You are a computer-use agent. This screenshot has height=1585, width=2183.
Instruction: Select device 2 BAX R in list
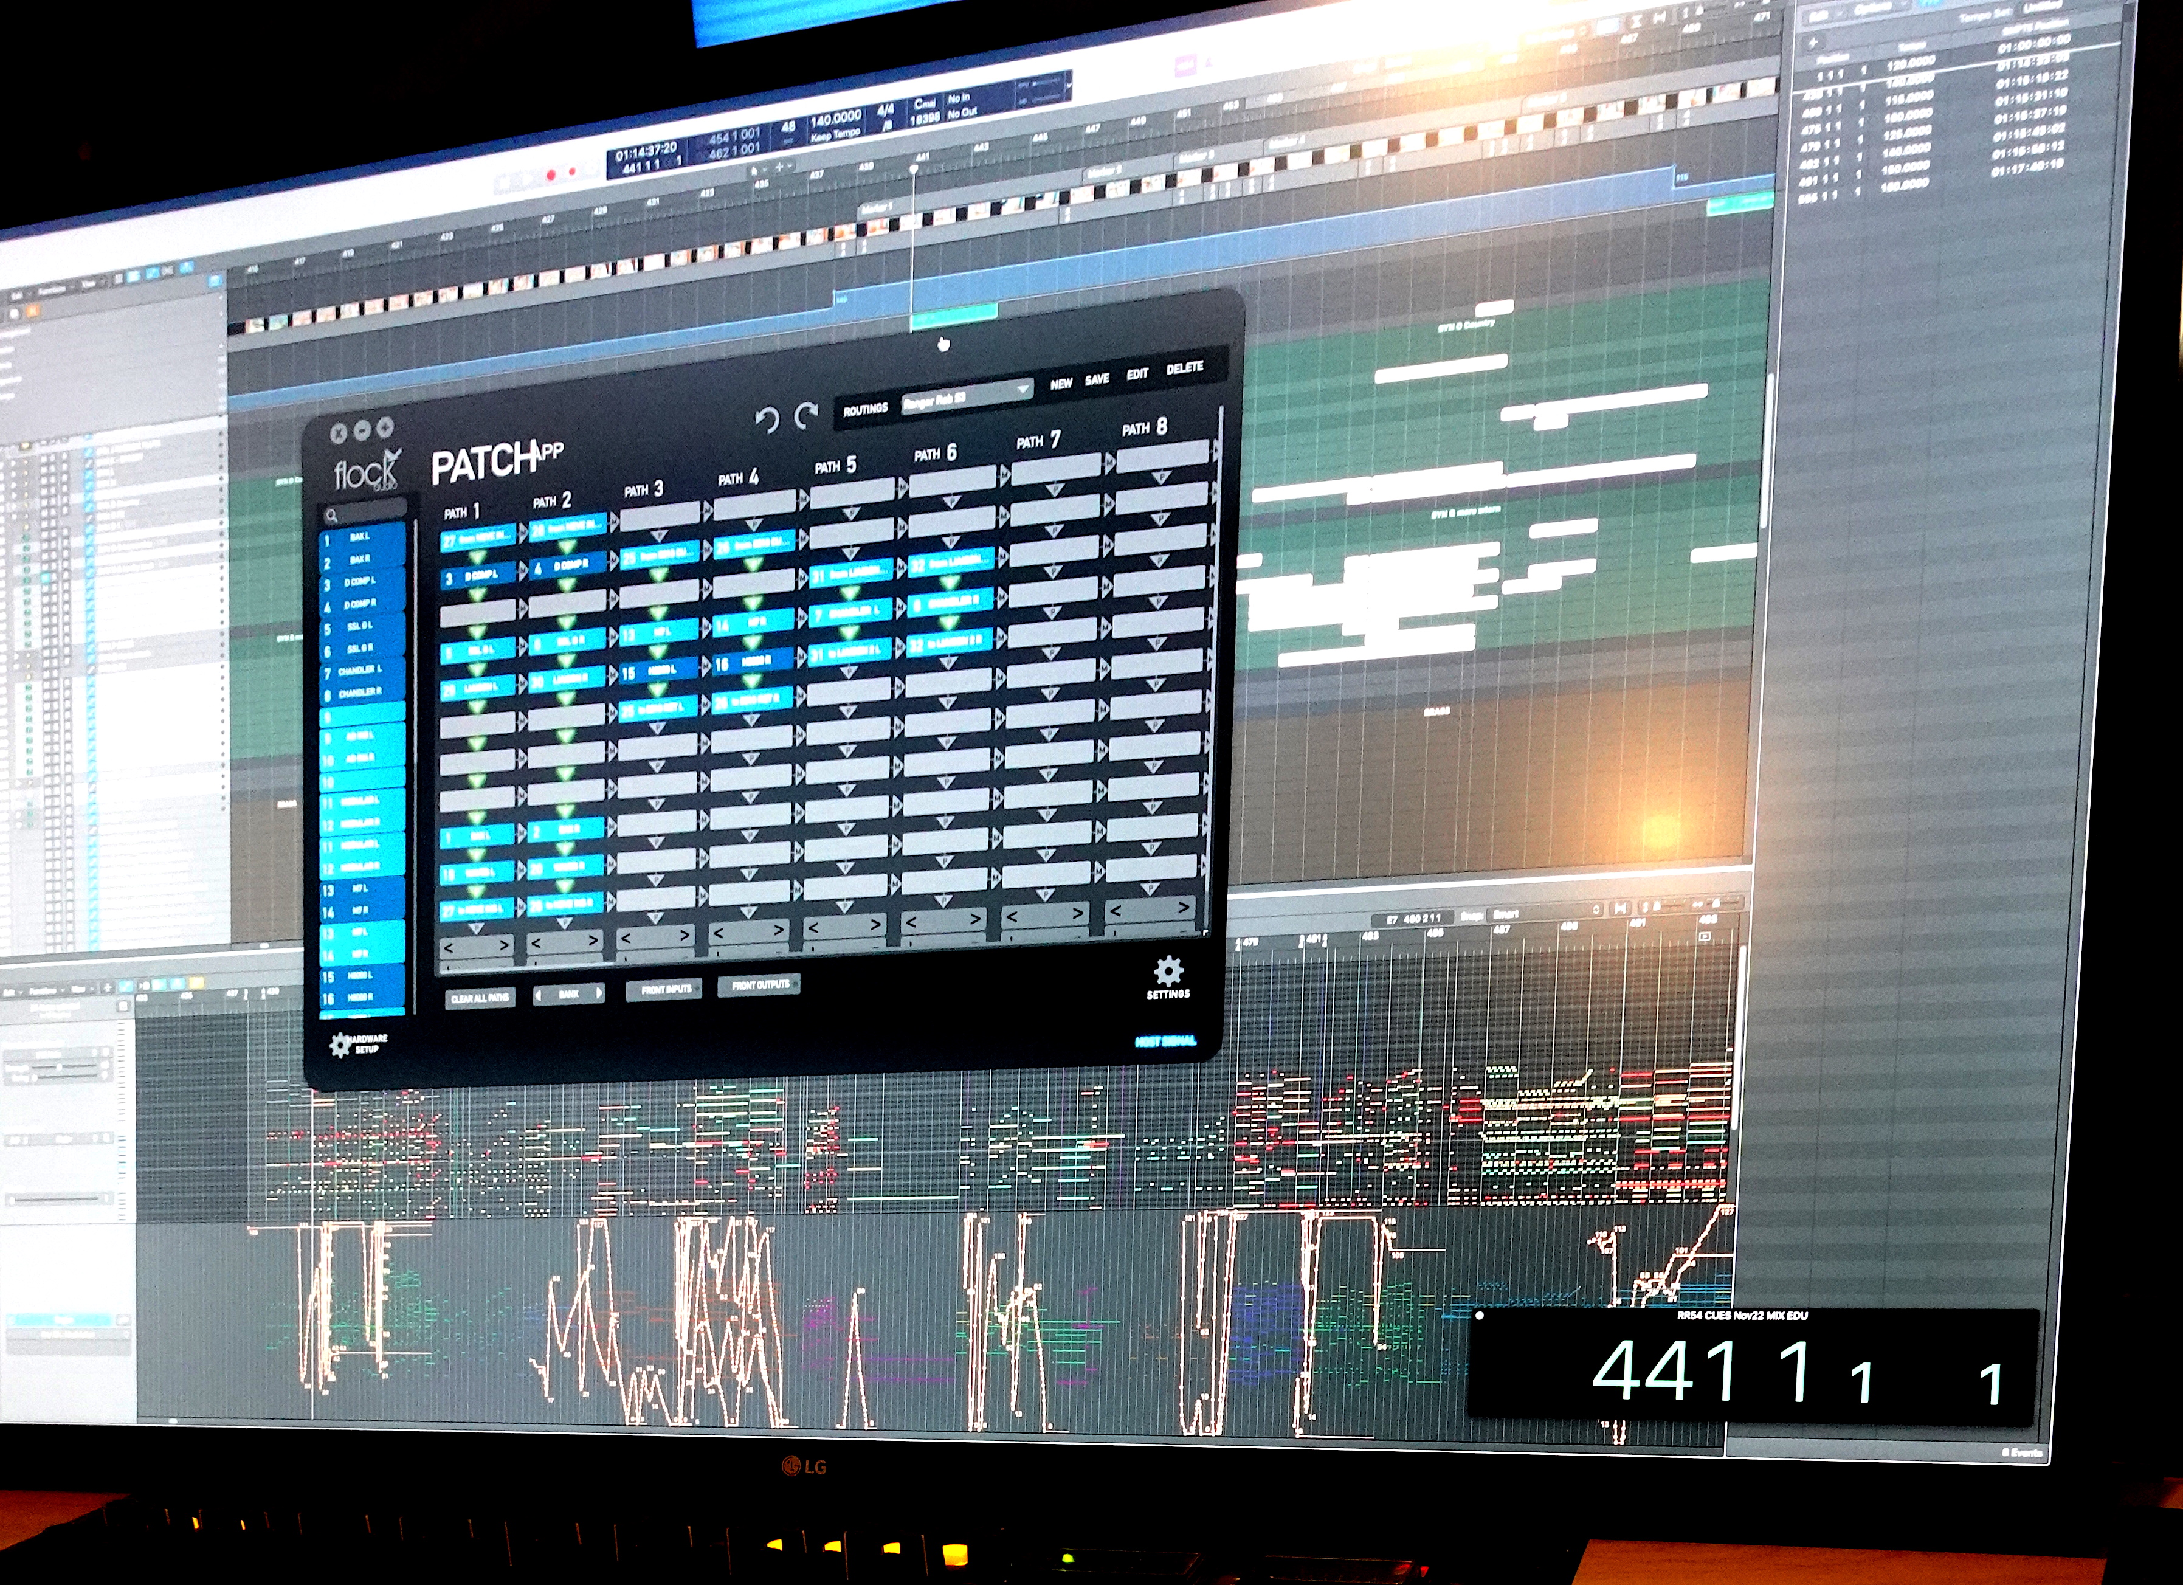[362, 560]
